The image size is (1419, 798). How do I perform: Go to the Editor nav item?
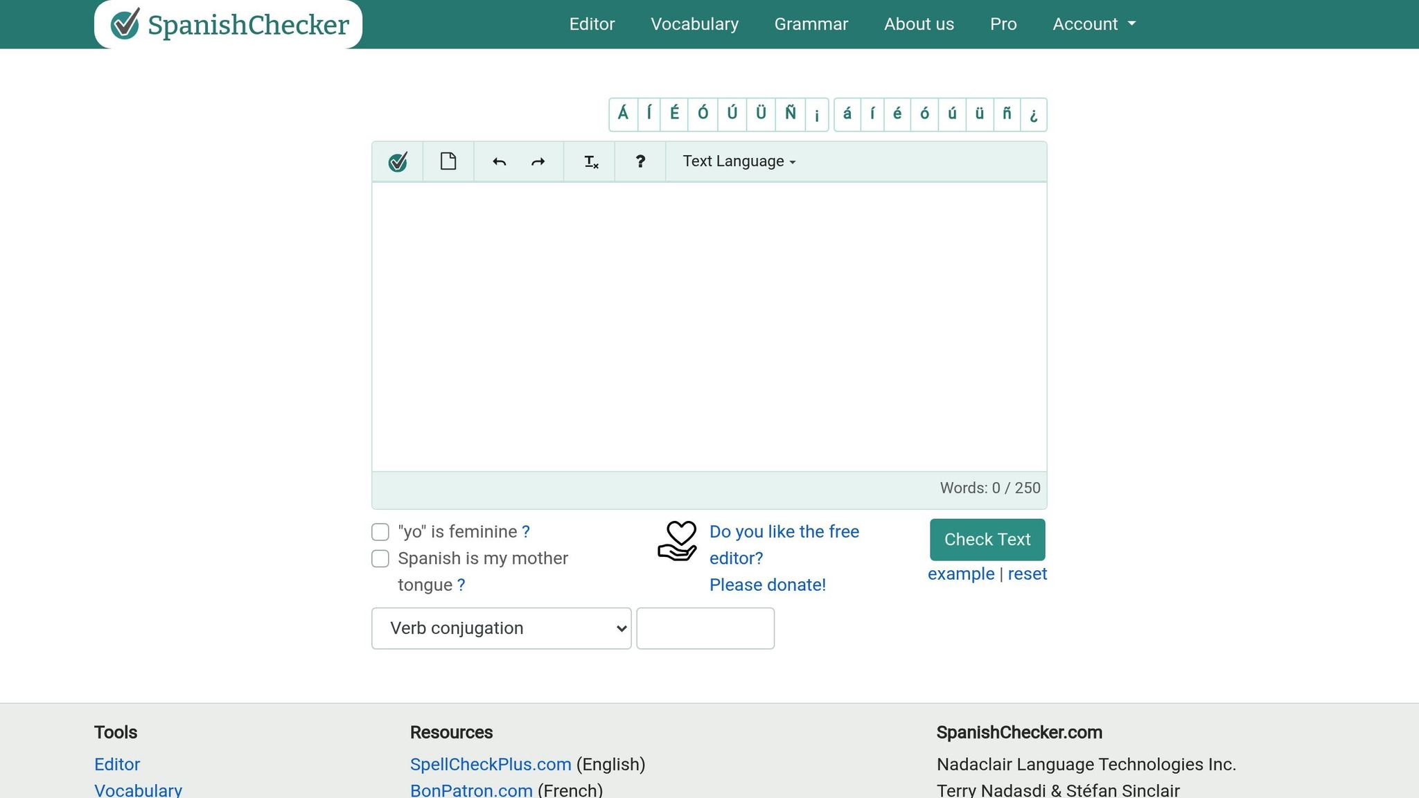(x=592, y=24)
